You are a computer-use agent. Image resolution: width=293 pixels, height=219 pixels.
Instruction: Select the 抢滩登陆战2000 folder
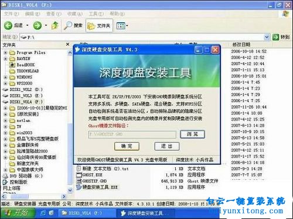click(x=28, y=151)
